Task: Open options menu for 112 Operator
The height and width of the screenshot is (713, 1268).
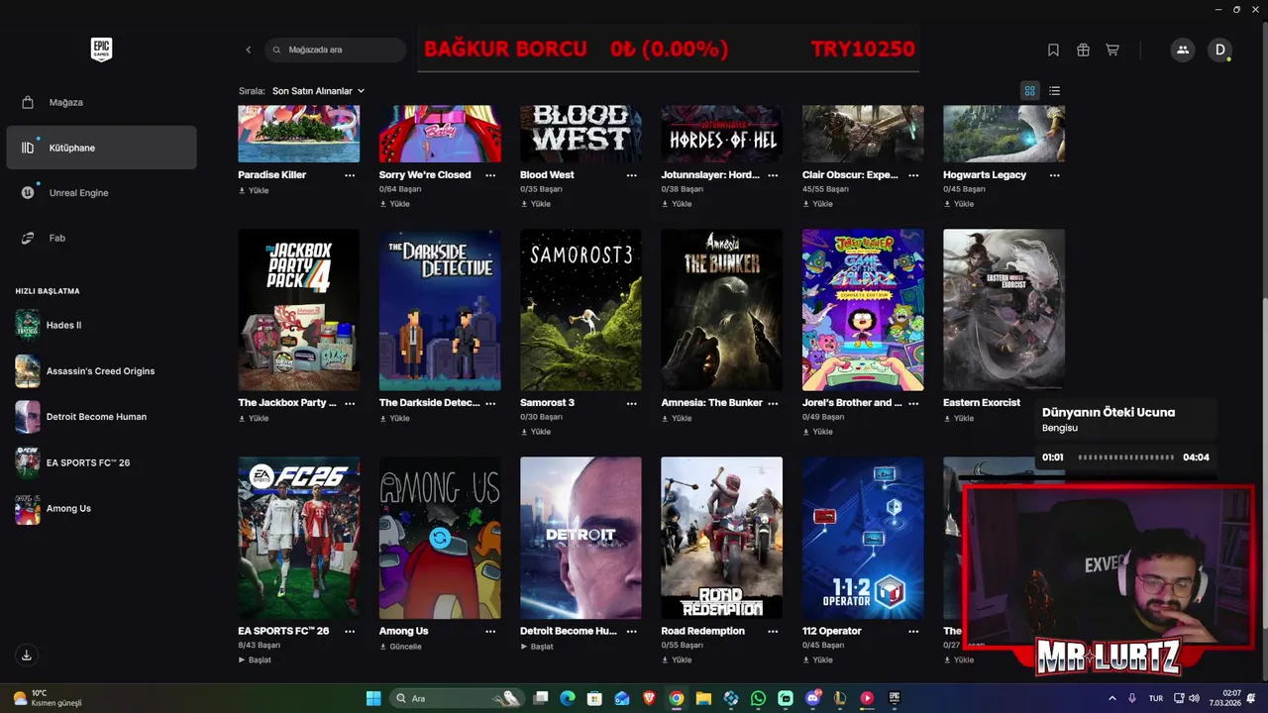Action: click(913, 631)
